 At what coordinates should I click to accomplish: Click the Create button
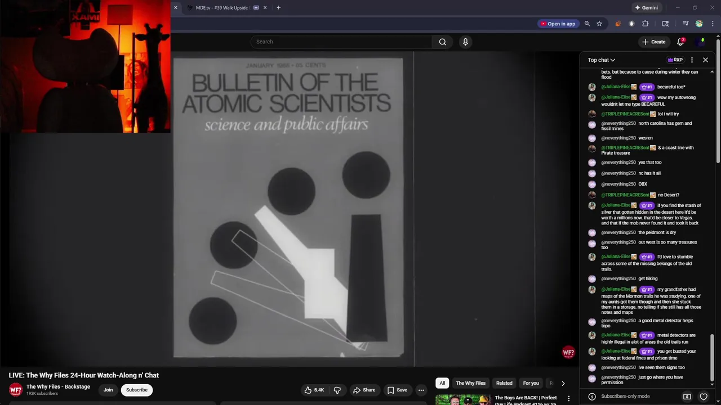point(653,42)
